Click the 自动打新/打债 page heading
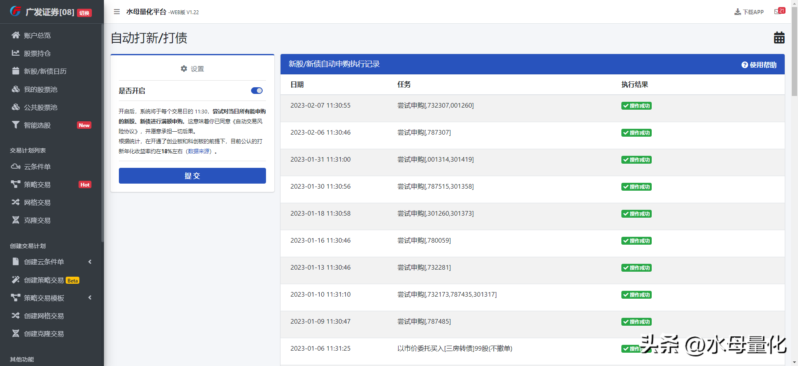 coord(149,38)
